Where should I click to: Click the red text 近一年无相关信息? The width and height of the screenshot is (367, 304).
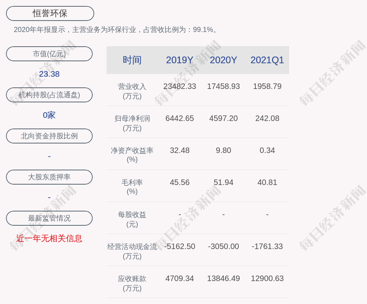pos(49,238)
